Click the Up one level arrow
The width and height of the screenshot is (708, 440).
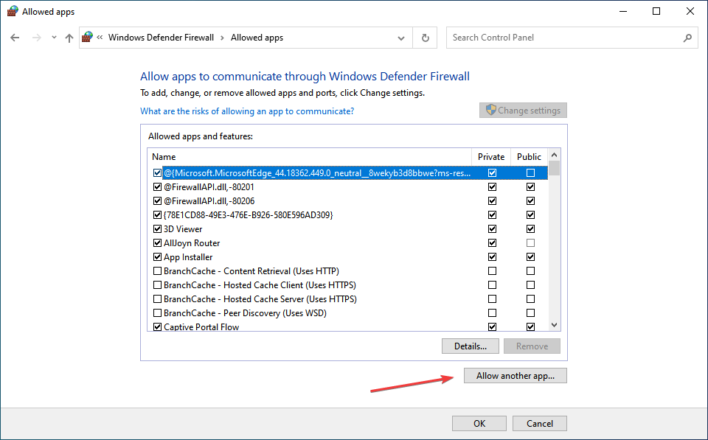[x=69, y=38]
